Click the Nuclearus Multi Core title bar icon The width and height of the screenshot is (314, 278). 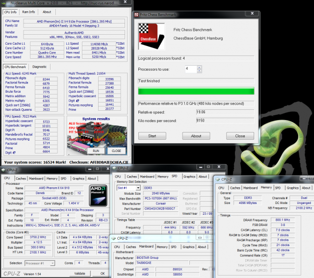coord(3,3)
